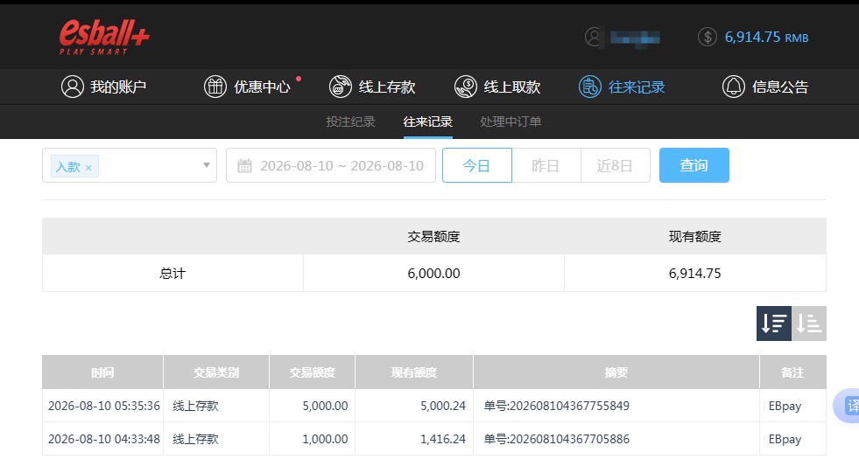This screenshot has height=466, width=859.
Task: Open 线上取款 menu
Action: [497, 87]
